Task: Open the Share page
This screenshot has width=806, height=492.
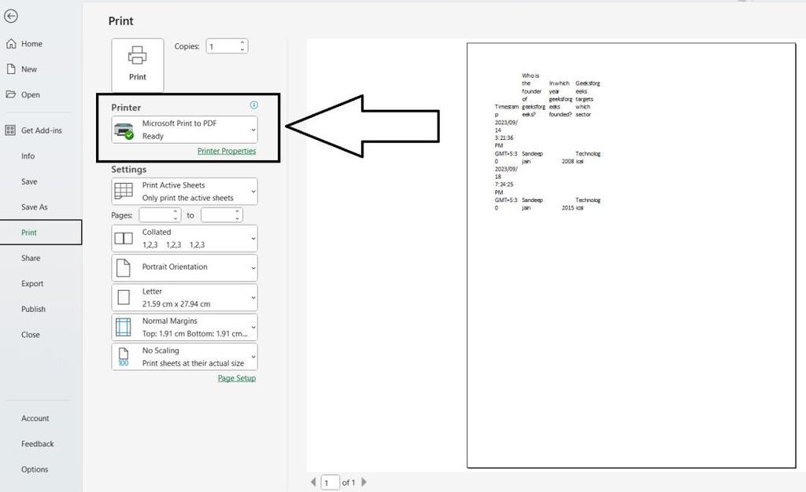Action: tap(31, 258)
